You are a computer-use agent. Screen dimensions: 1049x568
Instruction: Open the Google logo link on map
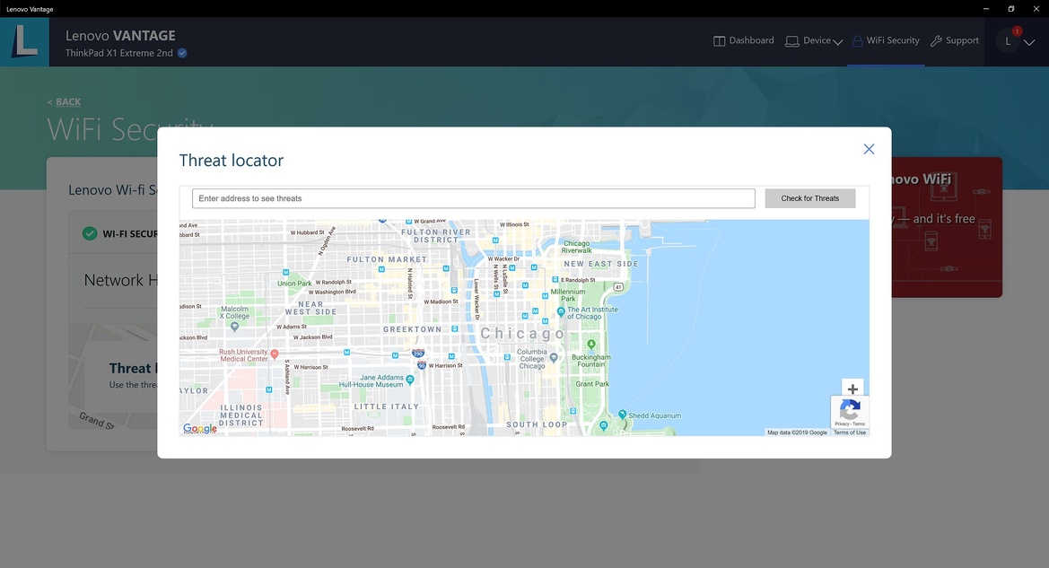pyautogui.click(x=200, y=428)
